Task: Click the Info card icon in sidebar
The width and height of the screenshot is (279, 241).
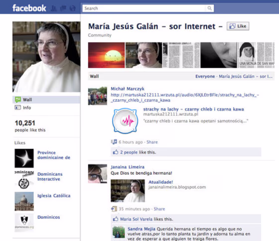Action: coord(17,108)
